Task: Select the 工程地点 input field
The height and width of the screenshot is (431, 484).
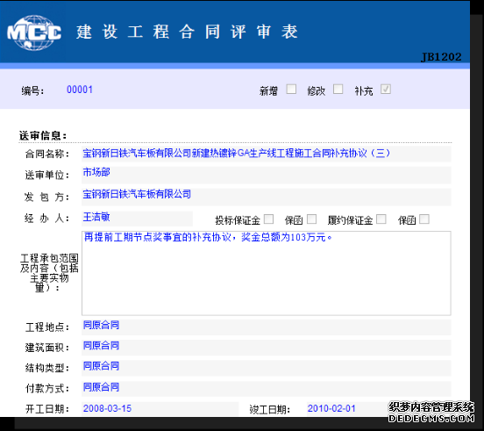Action: click(x=266, y=327)
